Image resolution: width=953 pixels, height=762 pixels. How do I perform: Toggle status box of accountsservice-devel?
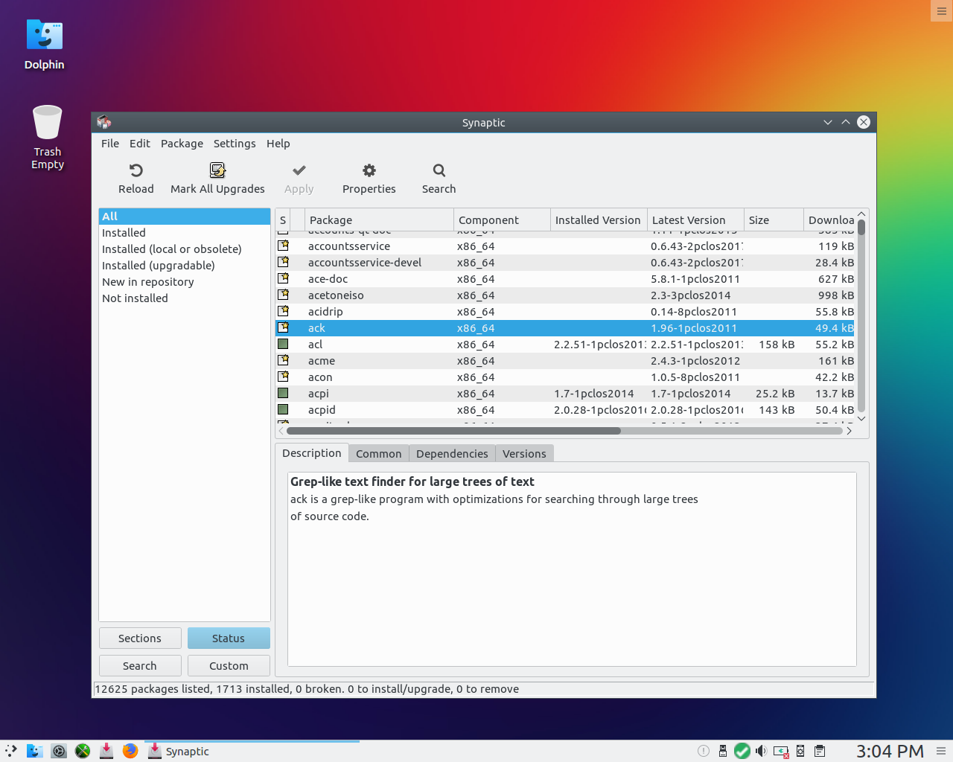(x=283, y=262)
